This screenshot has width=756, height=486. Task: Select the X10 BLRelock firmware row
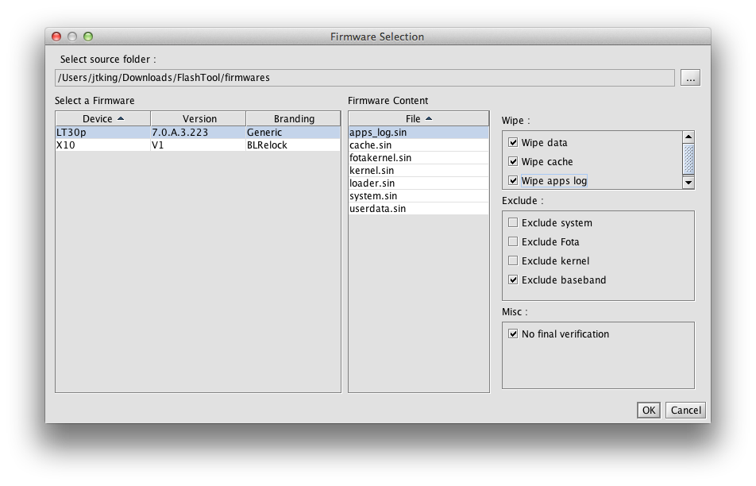coord(199,145)
